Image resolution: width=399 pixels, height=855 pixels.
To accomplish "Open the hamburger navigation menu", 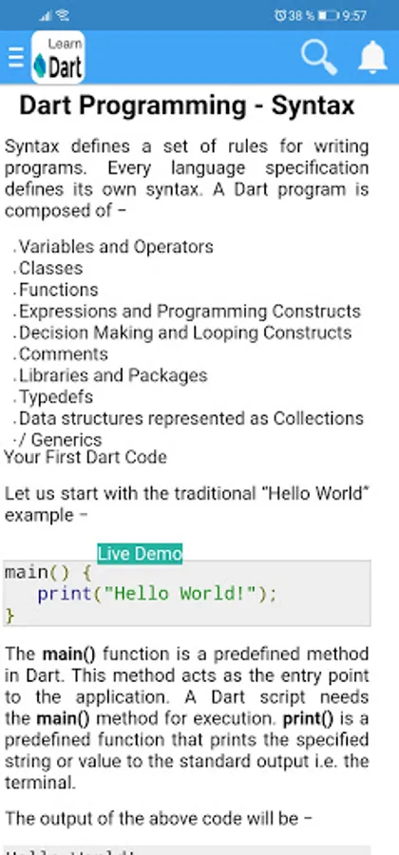I will [16, 57].
